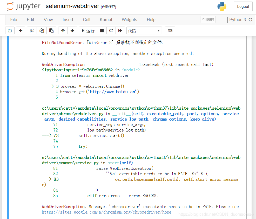Open the command palette keyboard icon

170,30
